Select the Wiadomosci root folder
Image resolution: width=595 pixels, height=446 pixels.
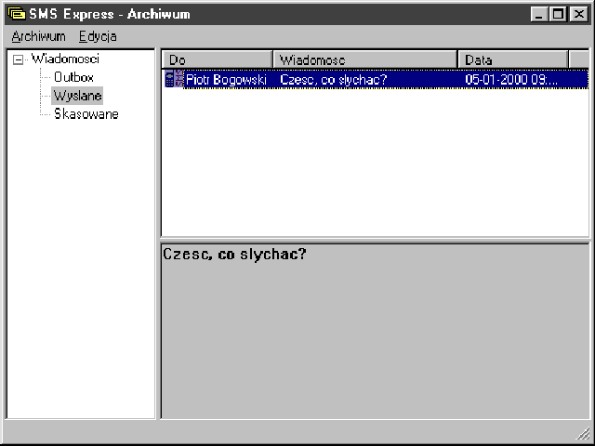pos(65,59)
